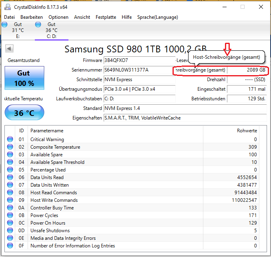This screenshot has width=271, height=257.
Task: Click the status orb for Data Units Read
Action: pyautogui.click(x=10, y=177)
